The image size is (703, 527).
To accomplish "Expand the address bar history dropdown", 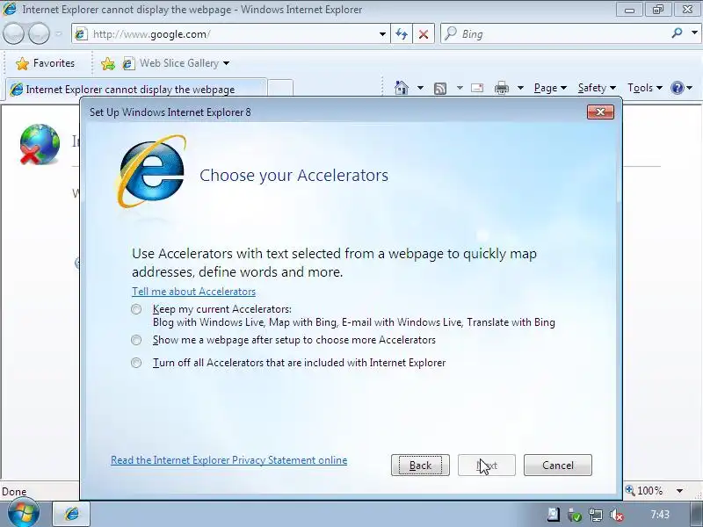I will 382,34.
